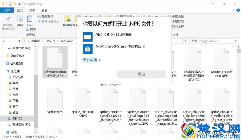The image size is (241, 140).
Task: Click 复制路径 in the ribbon
Action: coord(46,17)
